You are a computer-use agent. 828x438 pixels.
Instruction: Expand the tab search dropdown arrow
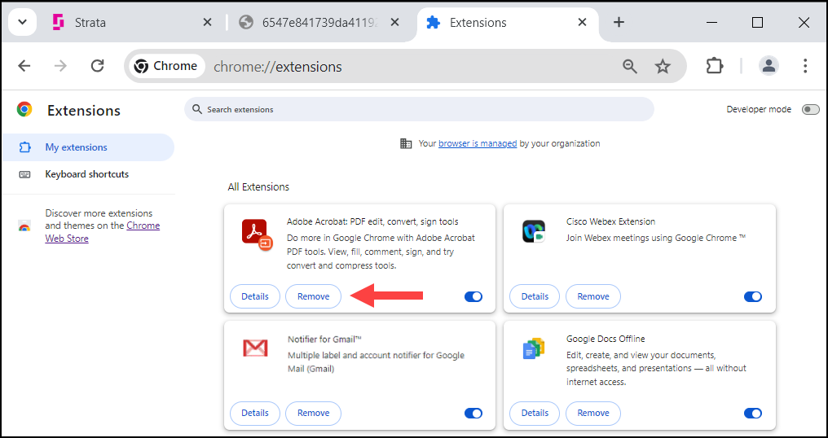tap(22, 22)
